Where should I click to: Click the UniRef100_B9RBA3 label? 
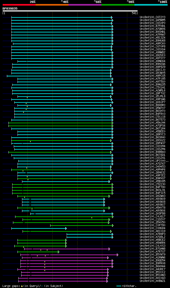(x=152, y=152)
